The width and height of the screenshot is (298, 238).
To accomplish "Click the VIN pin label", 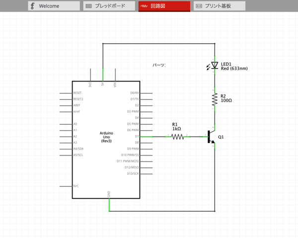I will tap(115, 84).
